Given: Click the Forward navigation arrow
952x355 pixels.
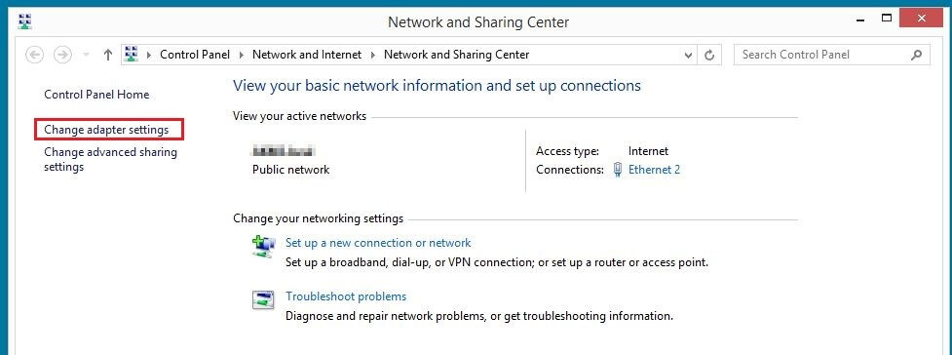Looking at the screenshot, I should [62, 55].
